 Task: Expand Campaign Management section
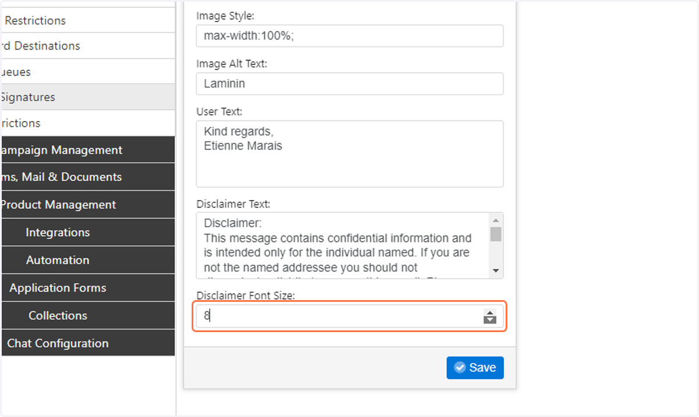point(87,150)
